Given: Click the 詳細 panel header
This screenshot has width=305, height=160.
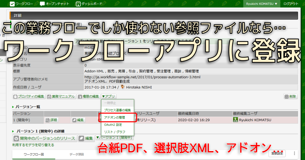Looking at the screenshot, I should coord(154,15).
